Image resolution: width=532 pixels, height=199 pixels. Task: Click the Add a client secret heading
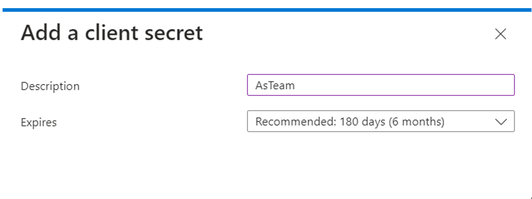[112, 33]
